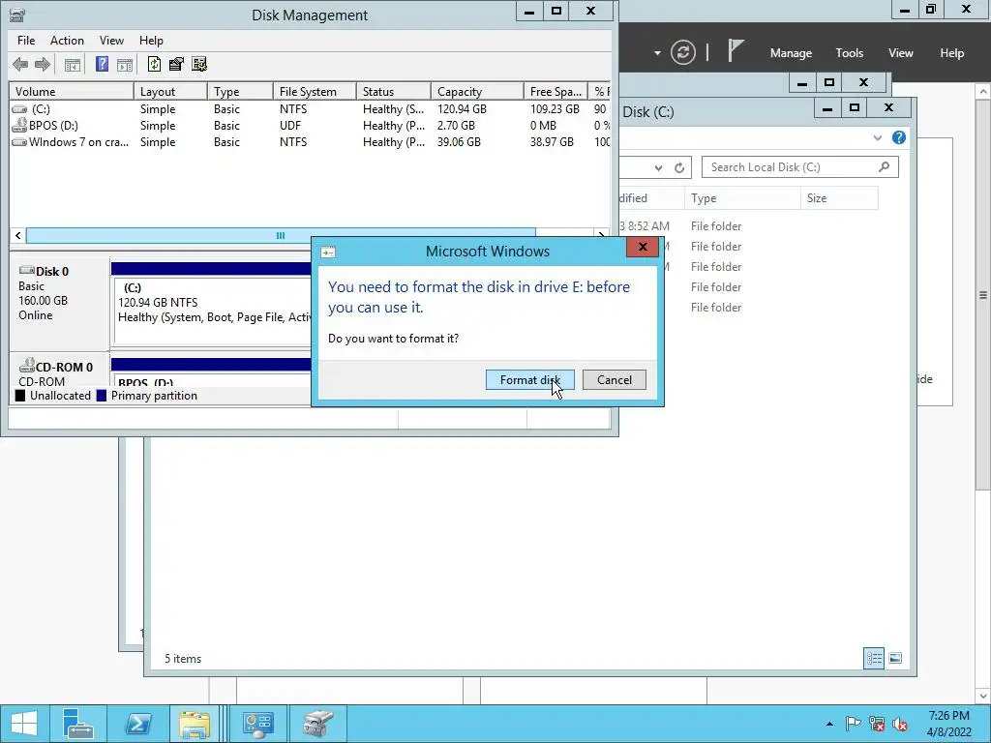Click the Forward arrow in Disk Management toolbar
The height and width of the screenshot is (743, 991).
[x=43, y=64]
